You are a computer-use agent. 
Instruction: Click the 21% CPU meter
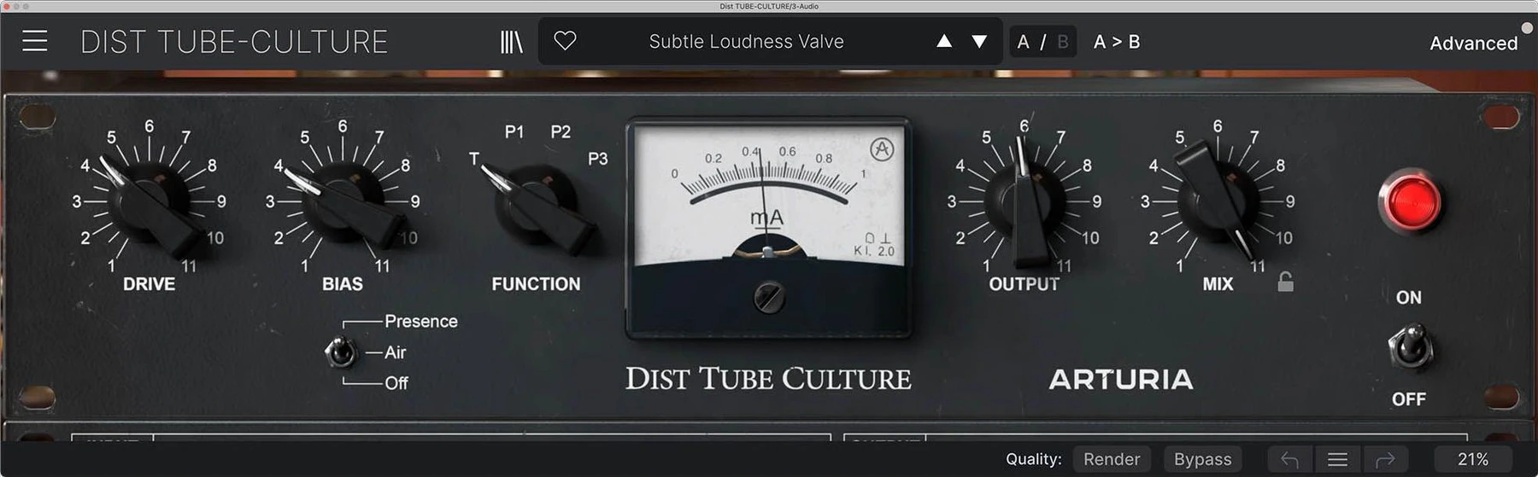point(1473,459)
